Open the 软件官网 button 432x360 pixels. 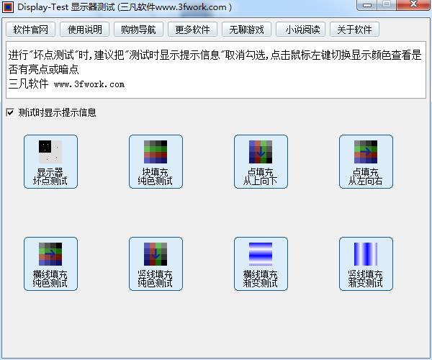(30, 30)
